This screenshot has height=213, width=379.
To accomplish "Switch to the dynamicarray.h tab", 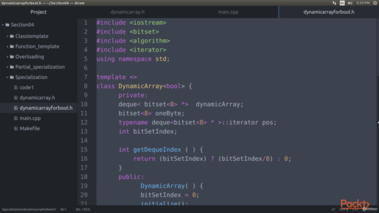I will pyautogui.click(x=127, y=12).
